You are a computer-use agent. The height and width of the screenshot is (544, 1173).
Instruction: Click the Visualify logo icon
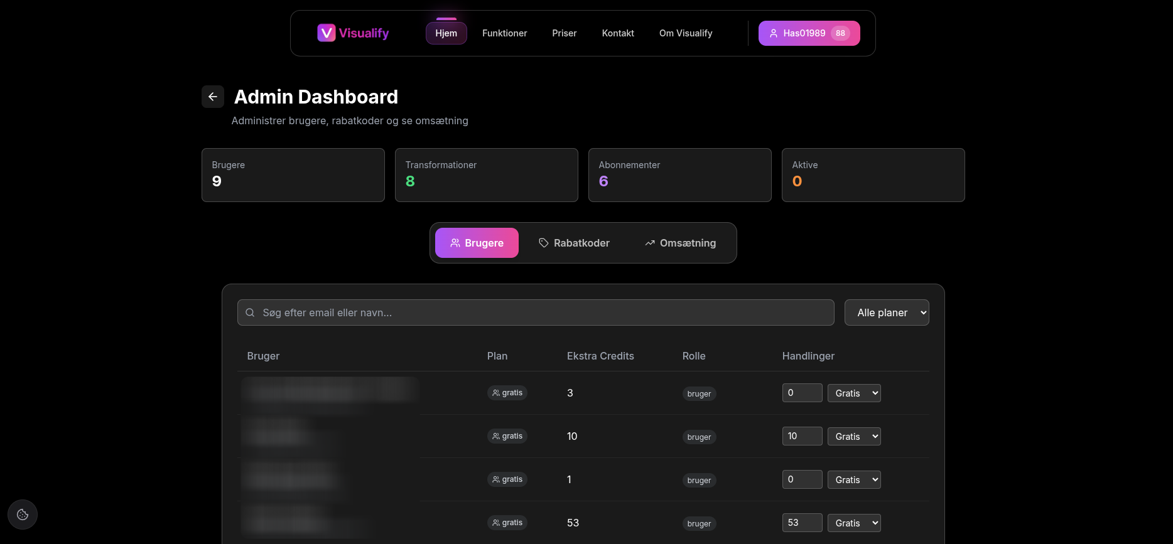tap(326, 33)
